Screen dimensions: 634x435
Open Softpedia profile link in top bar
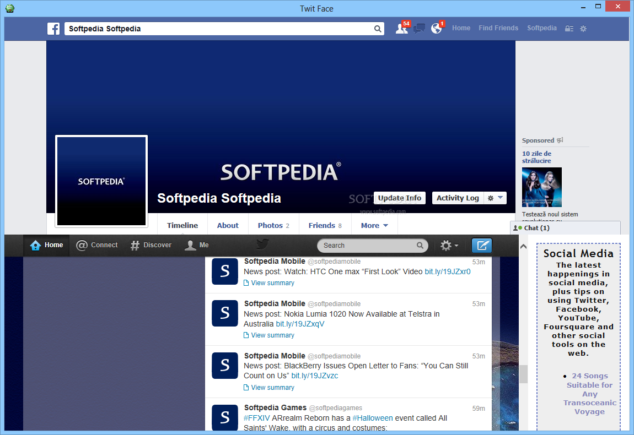pyautogui.click(x=542, y=28)
